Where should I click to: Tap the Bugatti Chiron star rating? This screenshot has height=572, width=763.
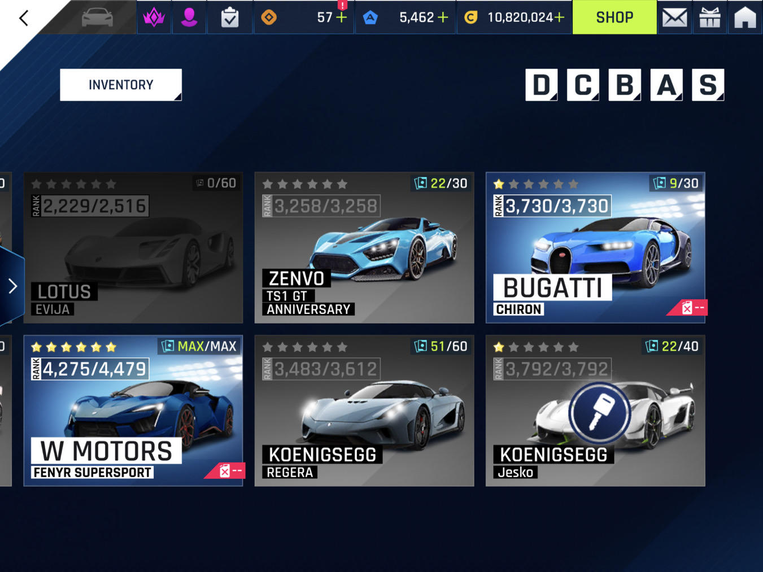(x=536, y=184)
